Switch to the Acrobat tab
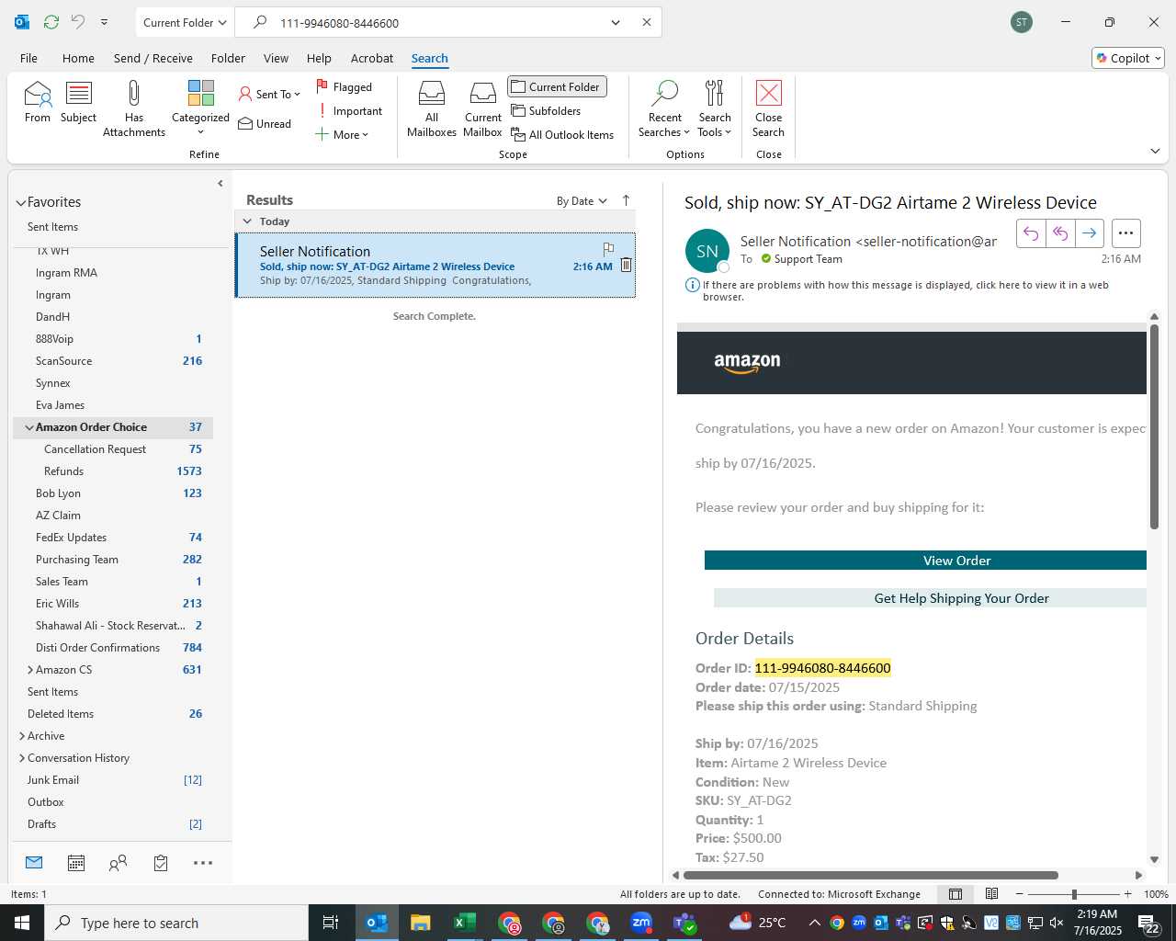 point(372,58)
